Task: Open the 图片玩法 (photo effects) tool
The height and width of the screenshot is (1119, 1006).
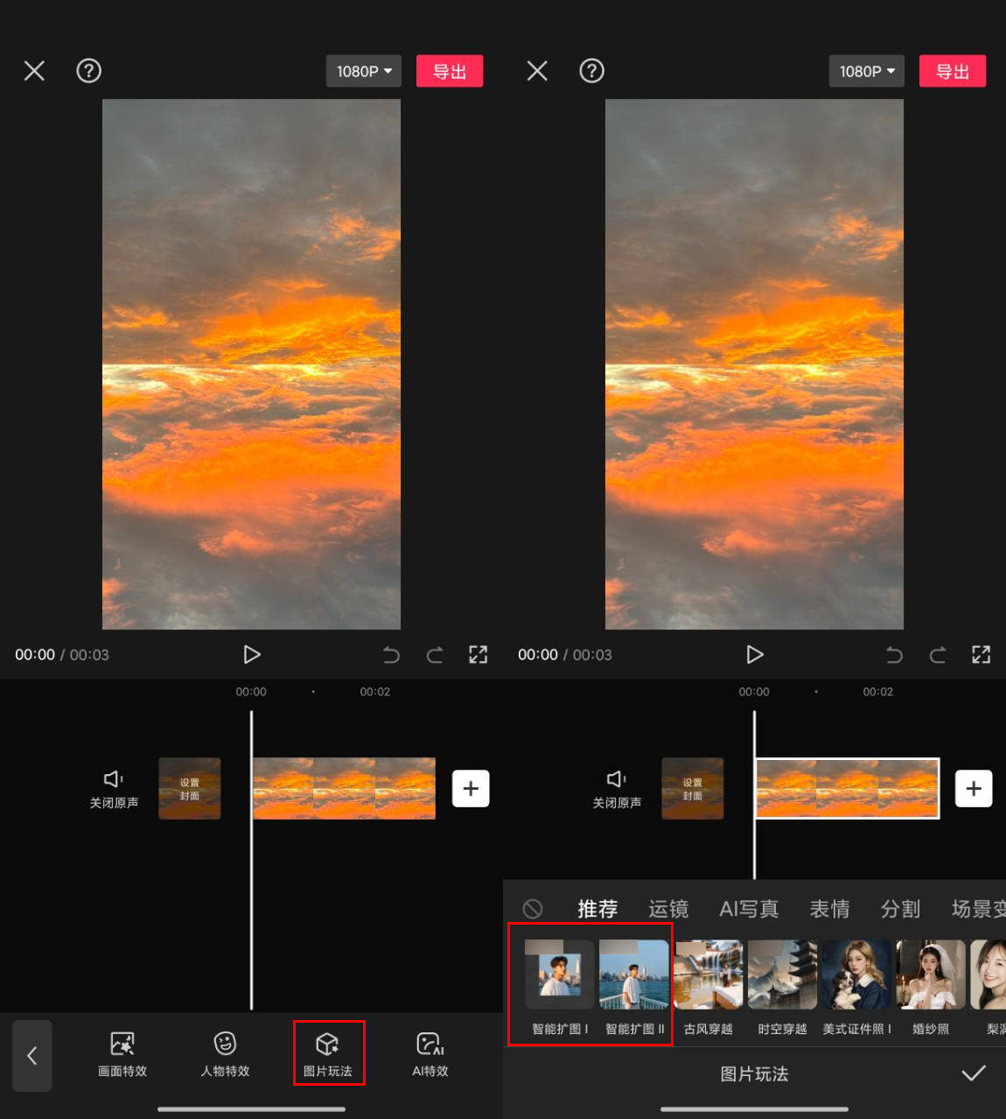Action: pyautogui.click(x=329, y=1053)
